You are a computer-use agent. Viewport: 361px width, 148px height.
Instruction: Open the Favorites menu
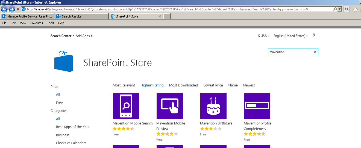[37, 23]
